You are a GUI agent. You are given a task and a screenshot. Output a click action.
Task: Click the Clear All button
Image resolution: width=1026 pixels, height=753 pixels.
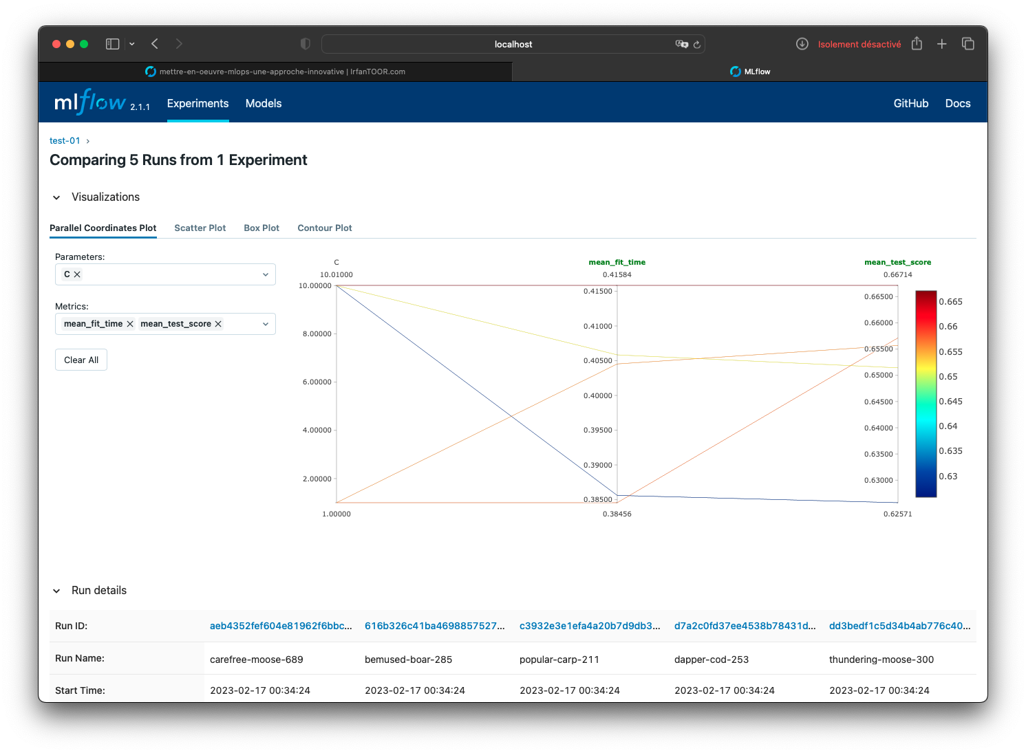[x=81, y=360]
